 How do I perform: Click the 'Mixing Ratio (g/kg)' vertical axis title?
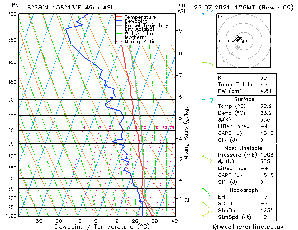click(x=186, y=133)
